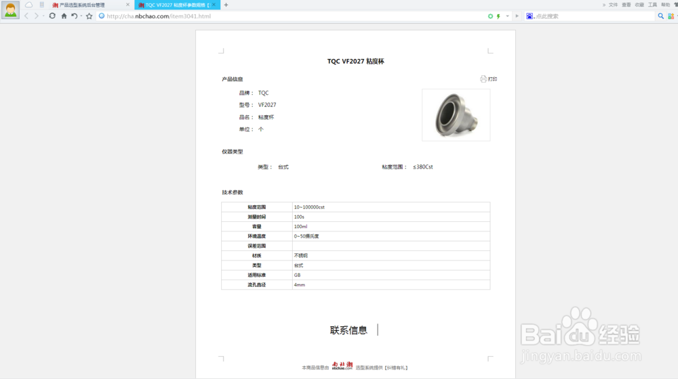The image size is (678, 379).
Task: Click the 环境温度 row label
Action: tap(256, 236)
